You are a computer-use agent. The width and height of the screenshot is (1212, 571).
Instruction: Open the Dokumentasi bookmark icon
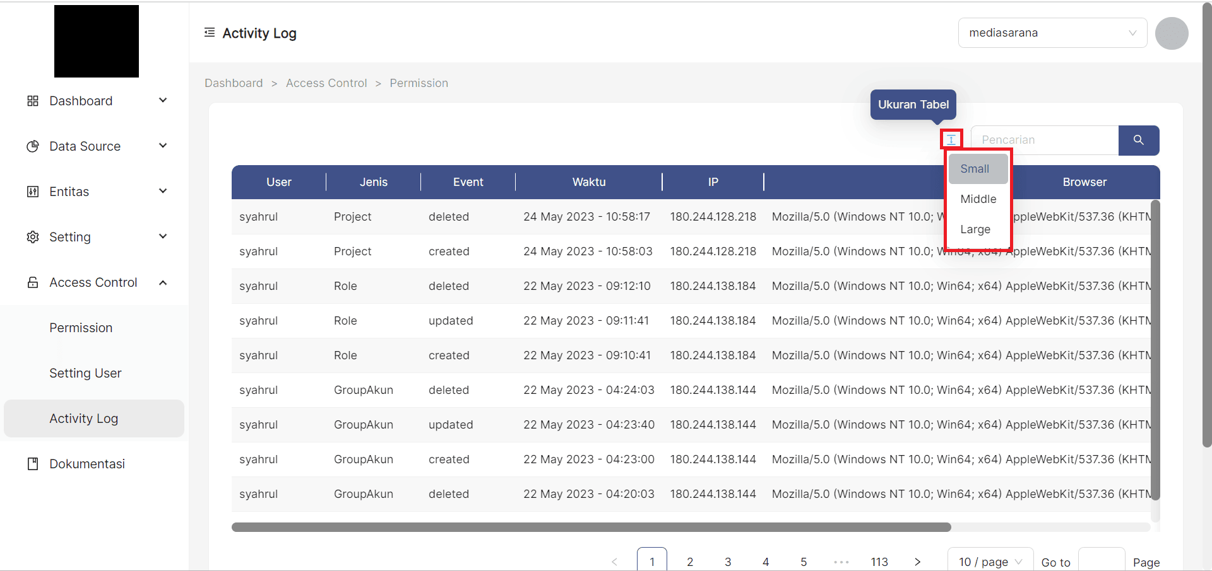click(x=32, y=463)
